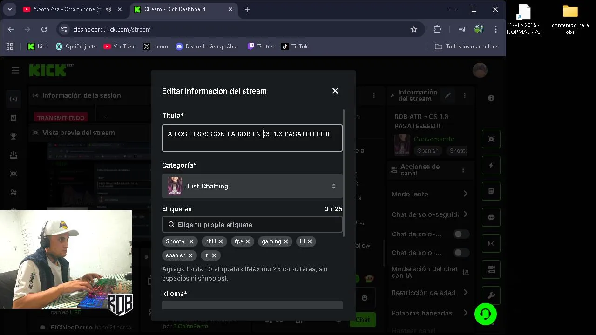Screen dimensions: 596x335
Task: Open a new browser tab
Action: (x=247, y=9)
